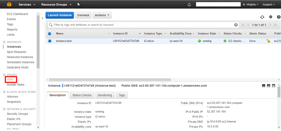Switch to the Monitoring tab

click(x=105, y=95)
